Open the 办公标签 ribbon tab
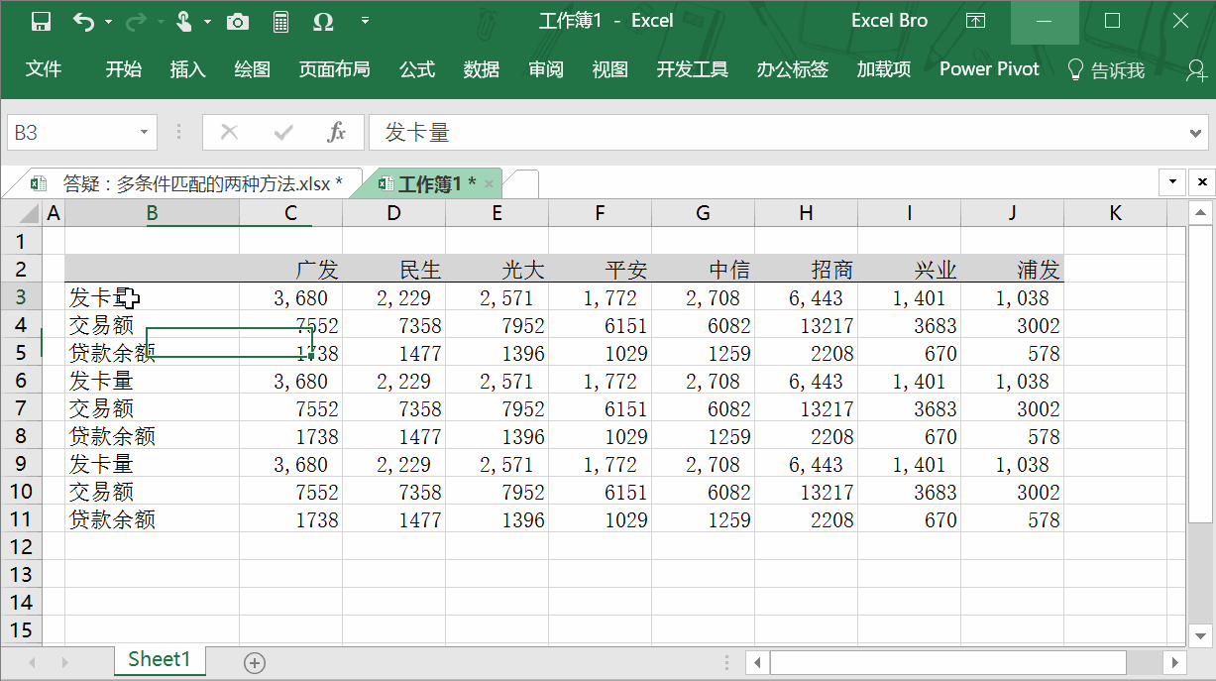 click(793, 69)
